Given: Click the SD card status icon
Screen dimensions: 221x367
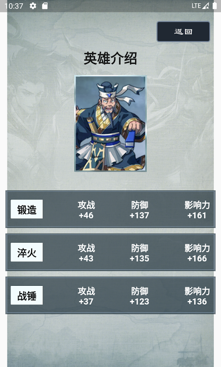Looking at the screenshot, I should coord(44,6).
